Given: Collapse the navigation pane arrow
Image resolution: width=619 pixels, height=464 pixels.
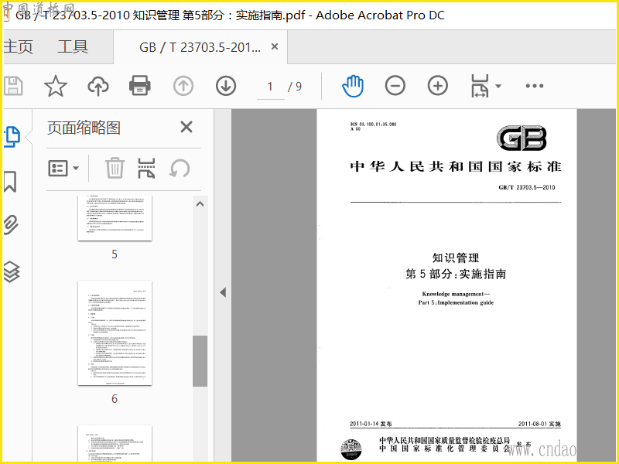Looking at the screenshot, I should click(x=223, y=292).
